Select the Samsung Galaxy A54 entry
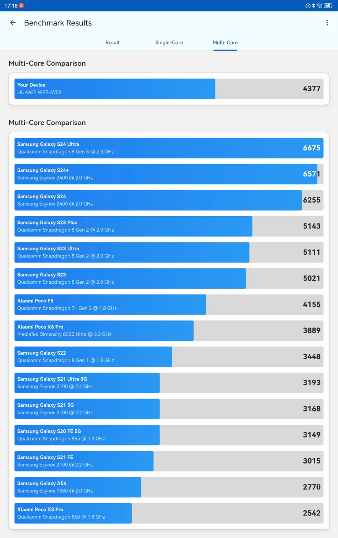 169,487
